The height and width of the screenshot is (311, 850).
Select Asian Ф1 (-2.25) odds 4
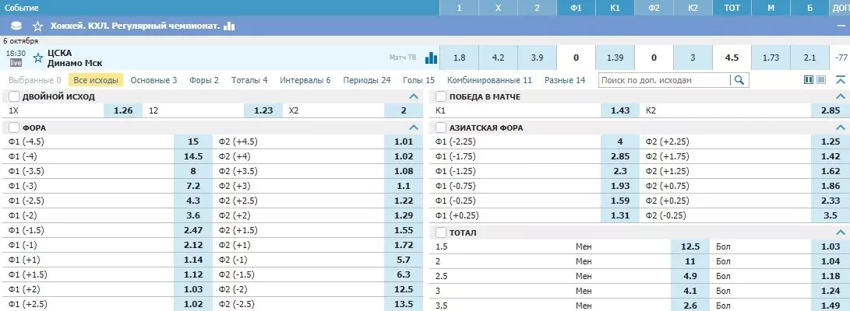coord(620,142)
